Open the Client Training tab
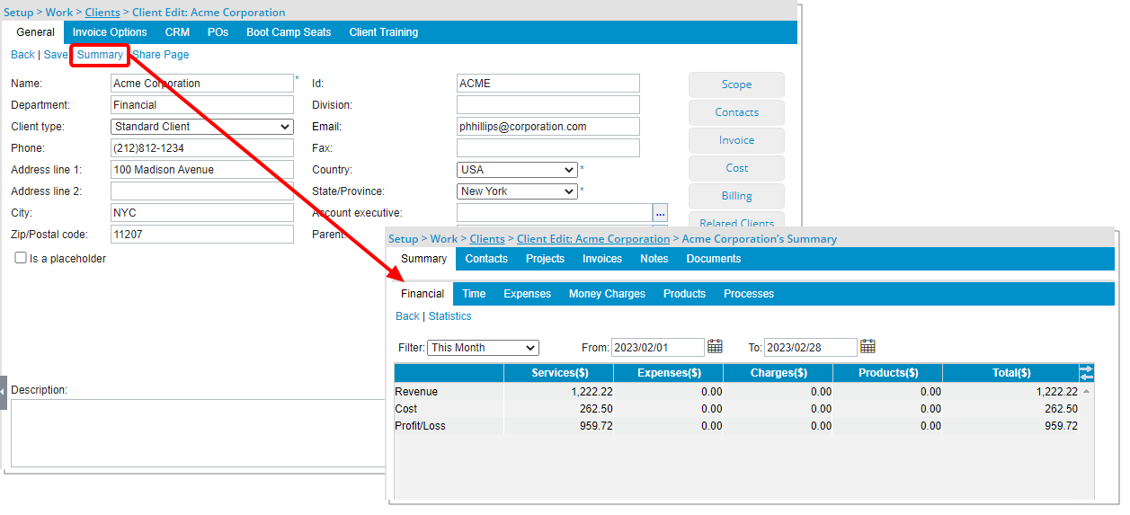The height and width of the screenshot is (515, 1130). [384, 32]
